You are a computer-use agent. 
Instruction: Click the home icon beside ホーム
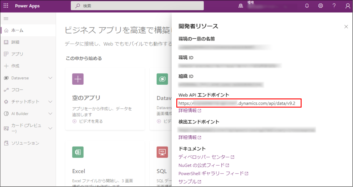pyautogui.click(x=6, y=30)
